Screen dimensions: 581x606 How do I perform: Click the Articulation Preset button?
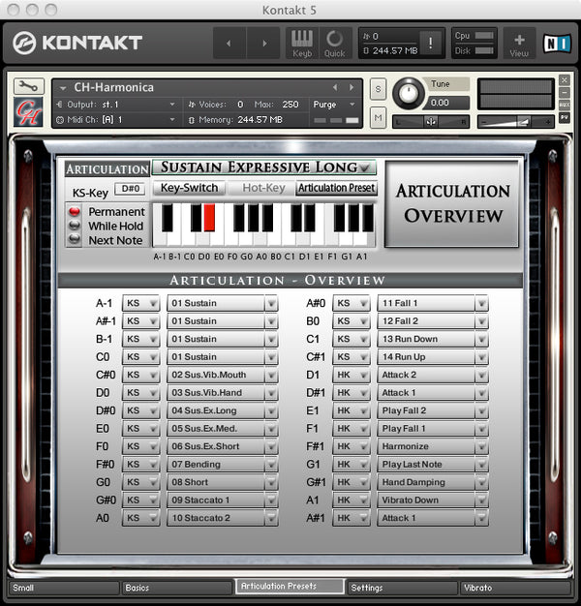(x=336, y=189)
